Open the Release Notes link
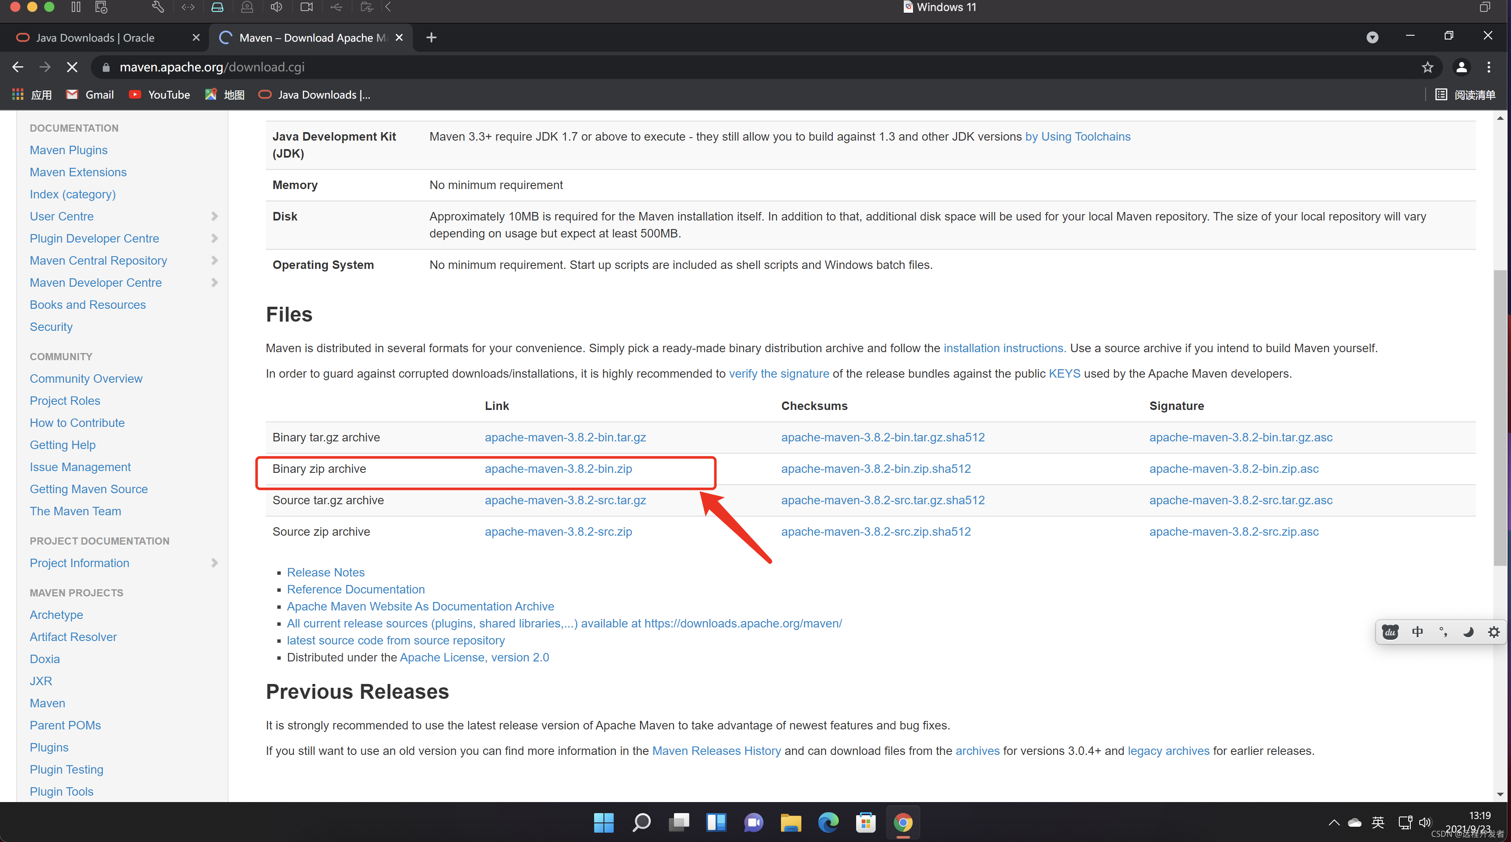Screen dimensions: 1511x842 (326, 573)
